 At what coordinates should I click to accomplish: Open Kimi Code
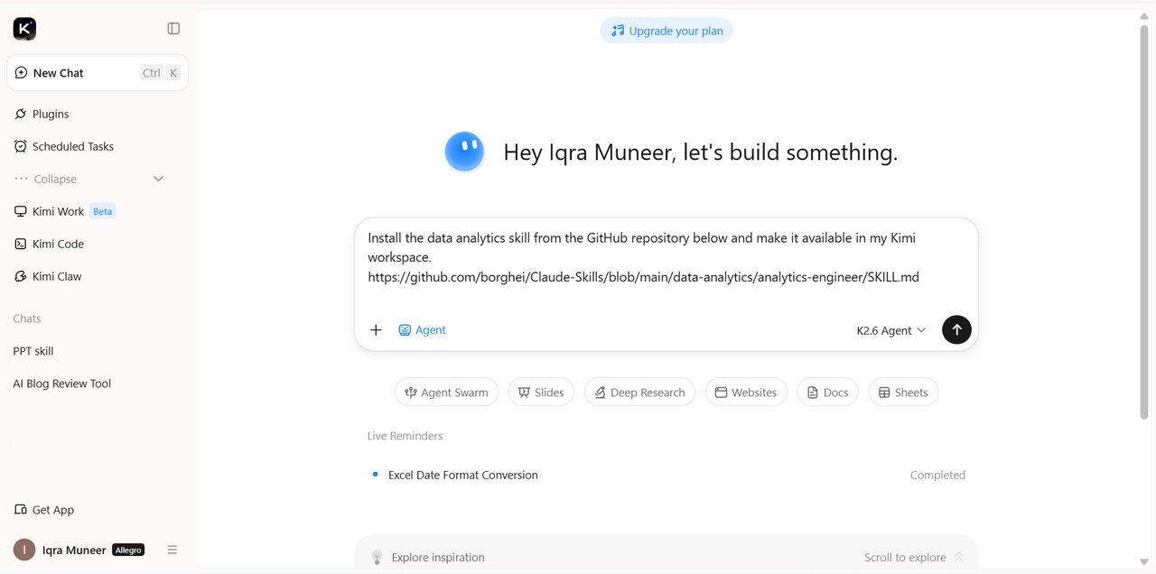(x=49, y=244)
